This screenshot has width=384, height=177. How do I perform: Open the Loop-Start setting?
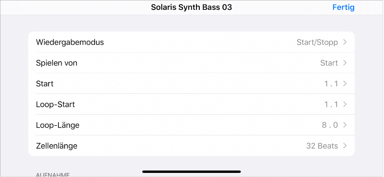pos(56,104)
